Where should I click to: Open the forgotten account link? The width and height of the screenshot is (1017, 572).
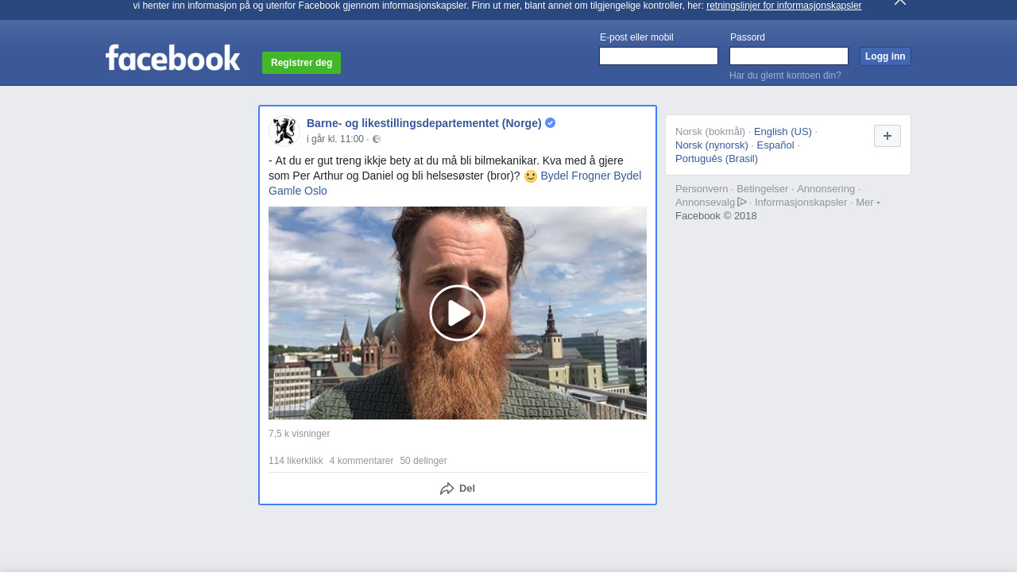point(784,75)
